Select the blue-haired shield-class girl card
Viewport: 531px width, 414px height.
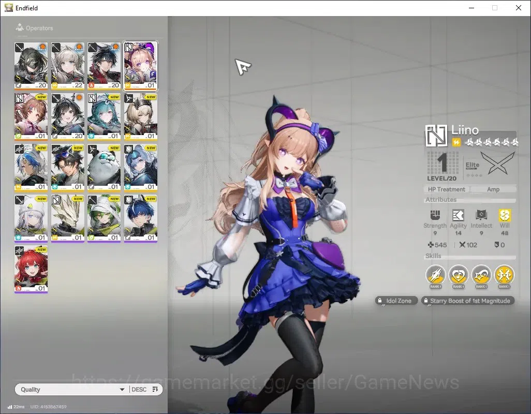(x=141, y=167)
